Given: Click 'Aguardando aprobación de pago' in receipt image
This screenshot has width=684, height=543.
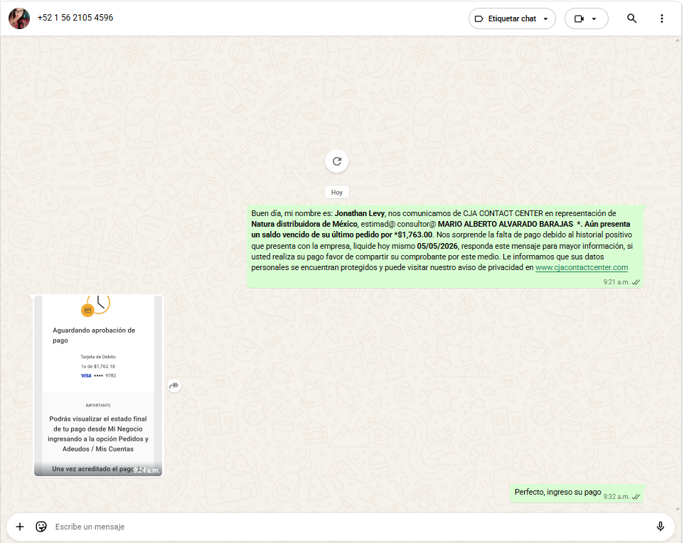Looking at the screenshot, I should (x=94, y=335).
